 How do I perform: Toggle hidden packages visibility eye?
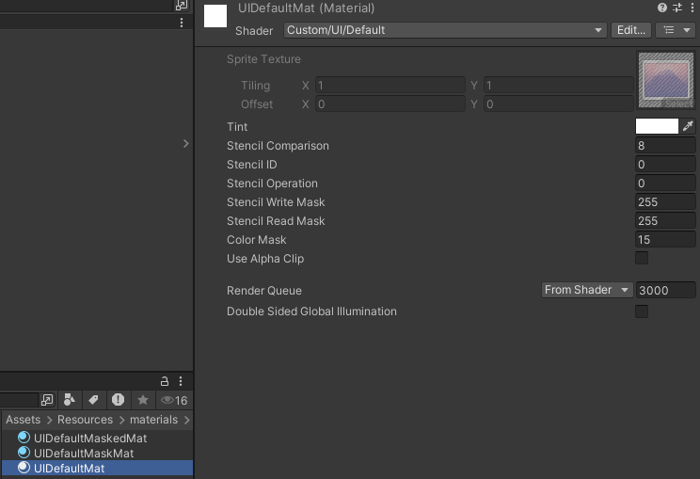174,400
